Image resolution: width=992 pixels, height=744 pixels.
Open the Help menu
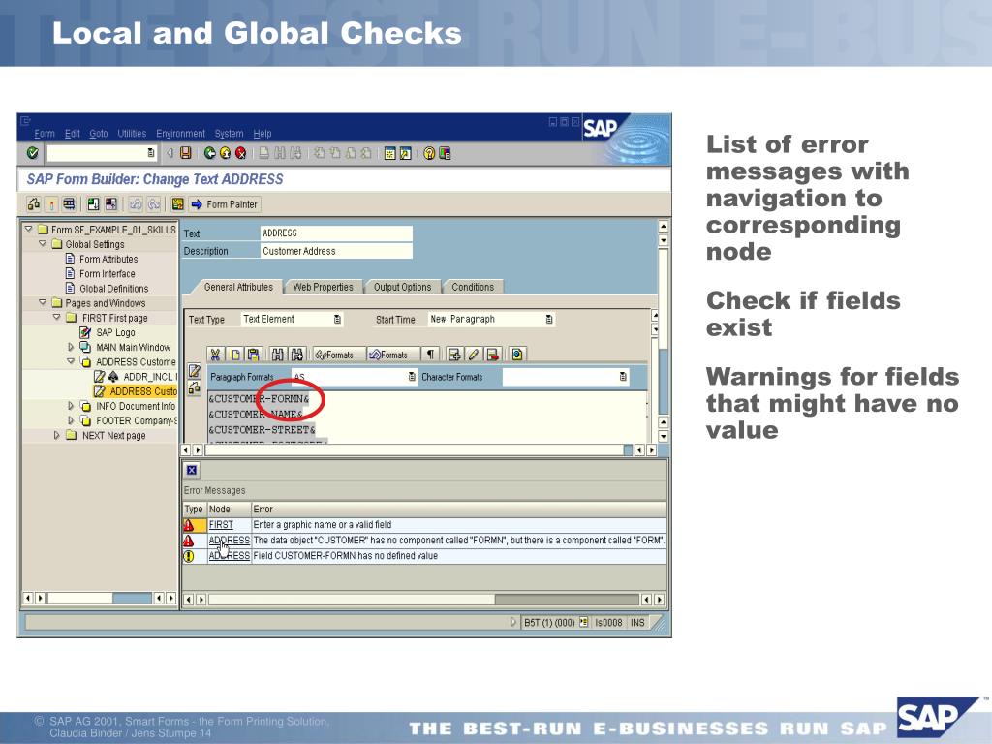click(263, 134)
